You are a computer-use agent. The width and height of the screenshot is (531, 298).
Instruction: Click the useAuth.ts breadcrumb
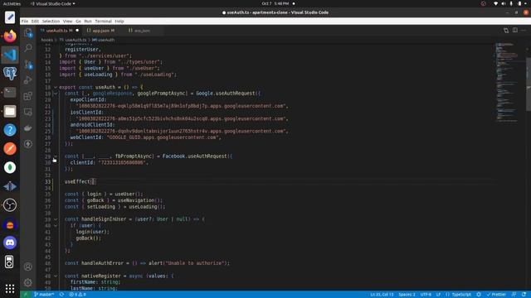tap(73, 40)
